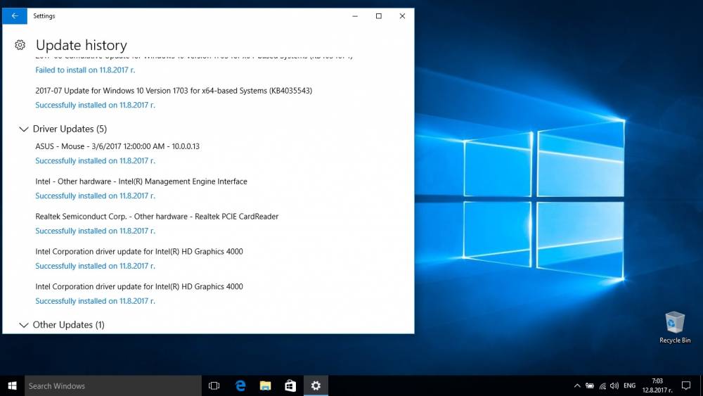Click the Search Windows box
This screenshot has height=396, width=703.
[x=113, y=385]
